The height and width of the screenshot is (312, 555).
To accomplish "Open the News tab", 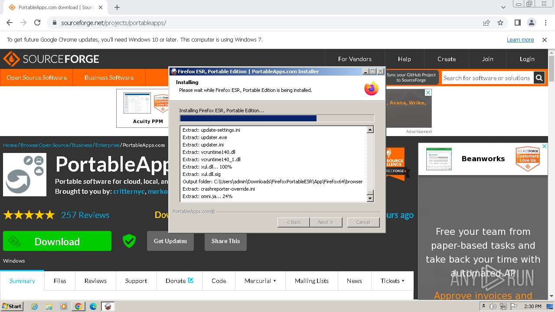I will 354,281.
